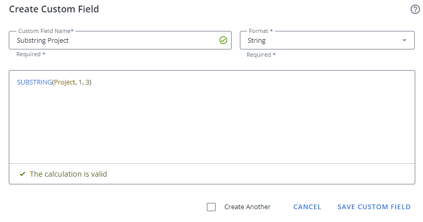Click the checkmark beside calculation is valid
The image size is (423, 222).
click(x=22, y=174)
